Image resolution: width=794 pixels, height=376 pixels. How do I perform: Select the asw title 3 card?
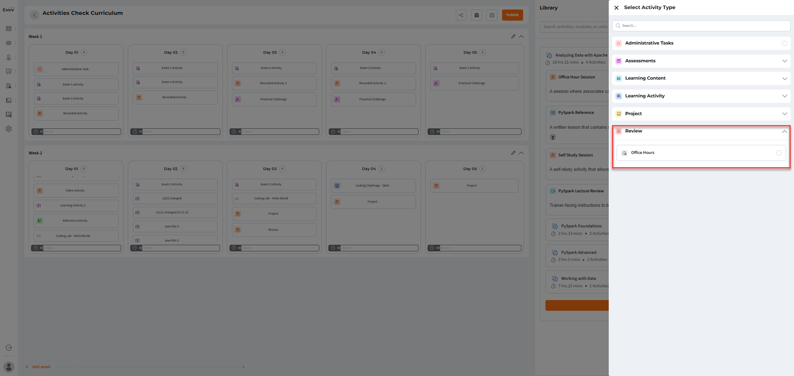[x=175, y=227]
